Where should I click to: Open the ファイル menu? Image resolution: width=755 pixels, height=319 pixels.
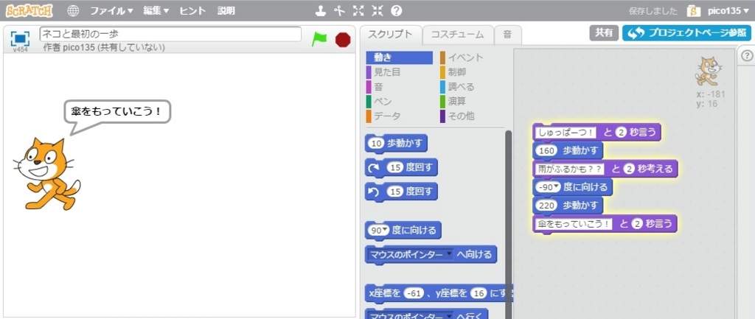(x=111, y=10)
